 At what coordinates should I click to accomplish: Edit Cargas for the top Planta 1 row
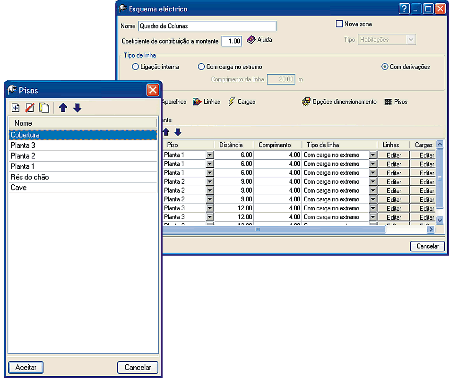click(423, 155)
